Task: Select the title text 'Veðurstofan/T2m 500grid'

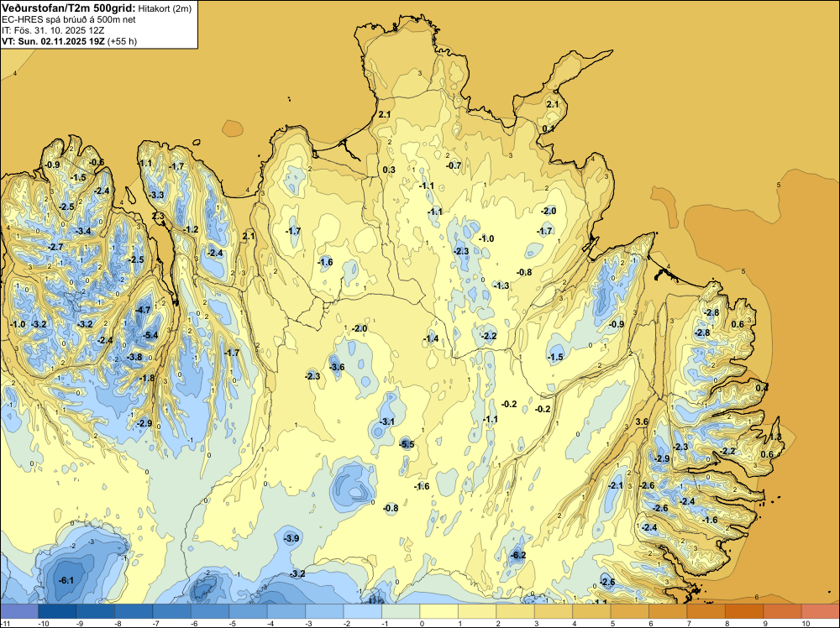Action: [69, 8]
